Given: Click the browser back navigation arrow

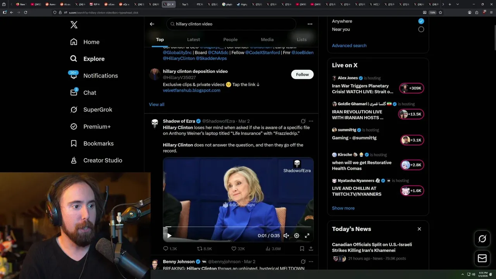Looking at the screenshot, I should click(x=12, y=12).
